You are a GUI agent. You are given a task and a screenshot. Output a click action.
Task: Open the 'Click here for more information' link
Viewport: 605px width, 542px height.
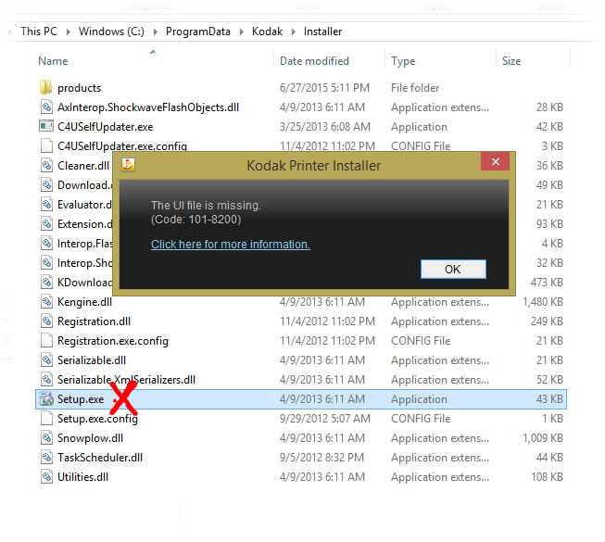coord(230,245)
